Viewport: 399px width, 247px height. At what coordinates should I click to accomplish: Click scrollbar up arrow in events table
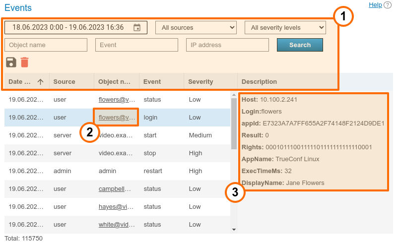point(234,95)
